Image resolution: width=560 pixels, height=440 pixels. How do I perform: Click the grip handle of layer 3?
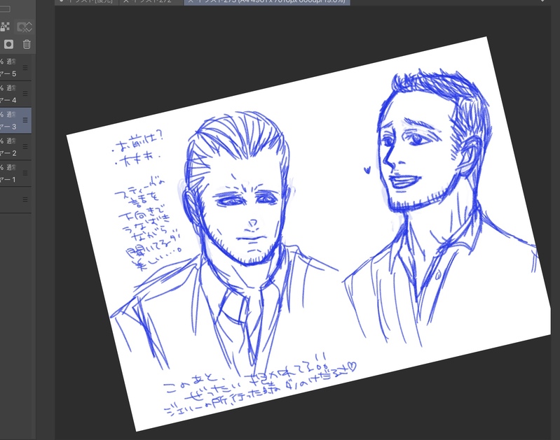(x=25, y=120)
